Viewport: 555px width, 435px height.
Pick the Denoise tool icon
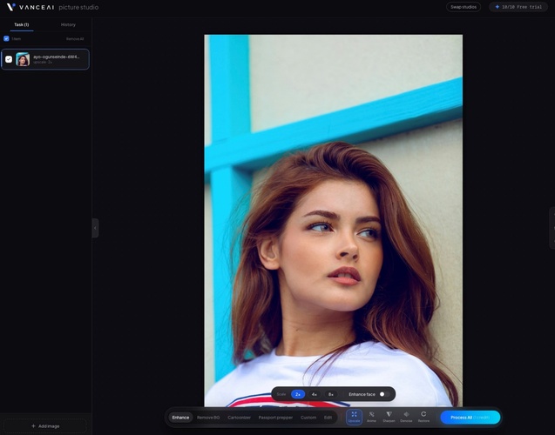(406, 417)
